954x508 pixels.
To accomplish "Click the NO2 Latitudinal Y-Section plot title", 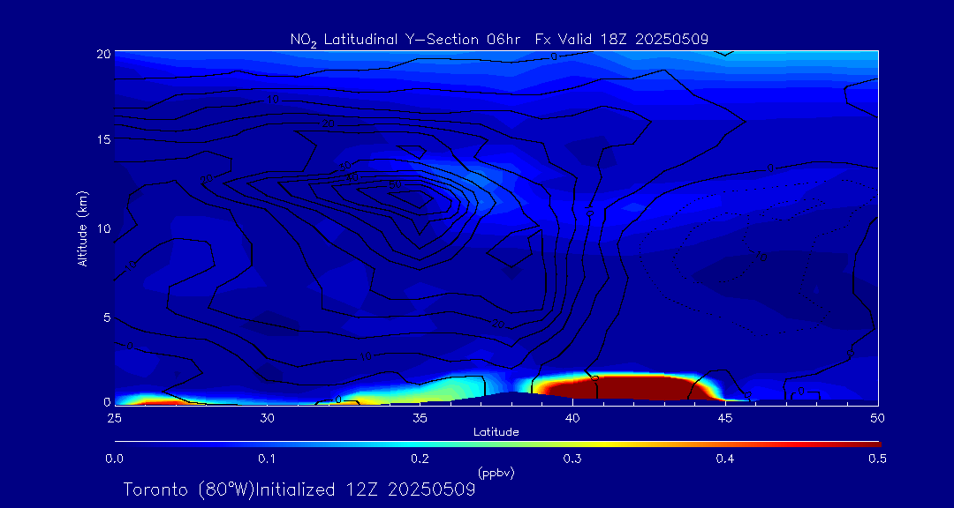I will (499, 39).
